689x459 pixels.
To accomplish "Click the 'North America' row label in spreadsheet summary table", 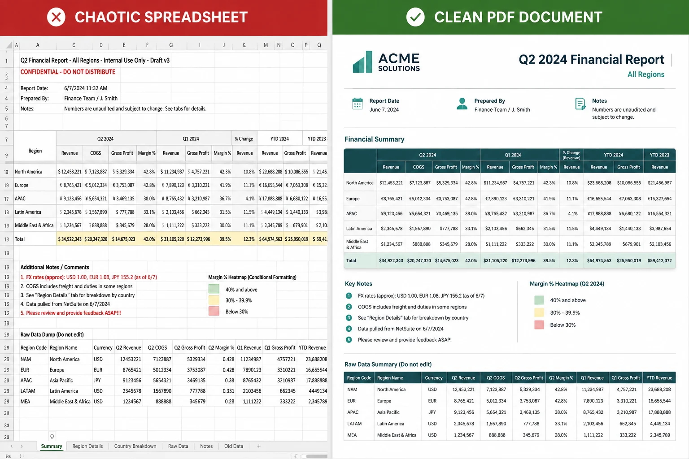I will point(28,172).
